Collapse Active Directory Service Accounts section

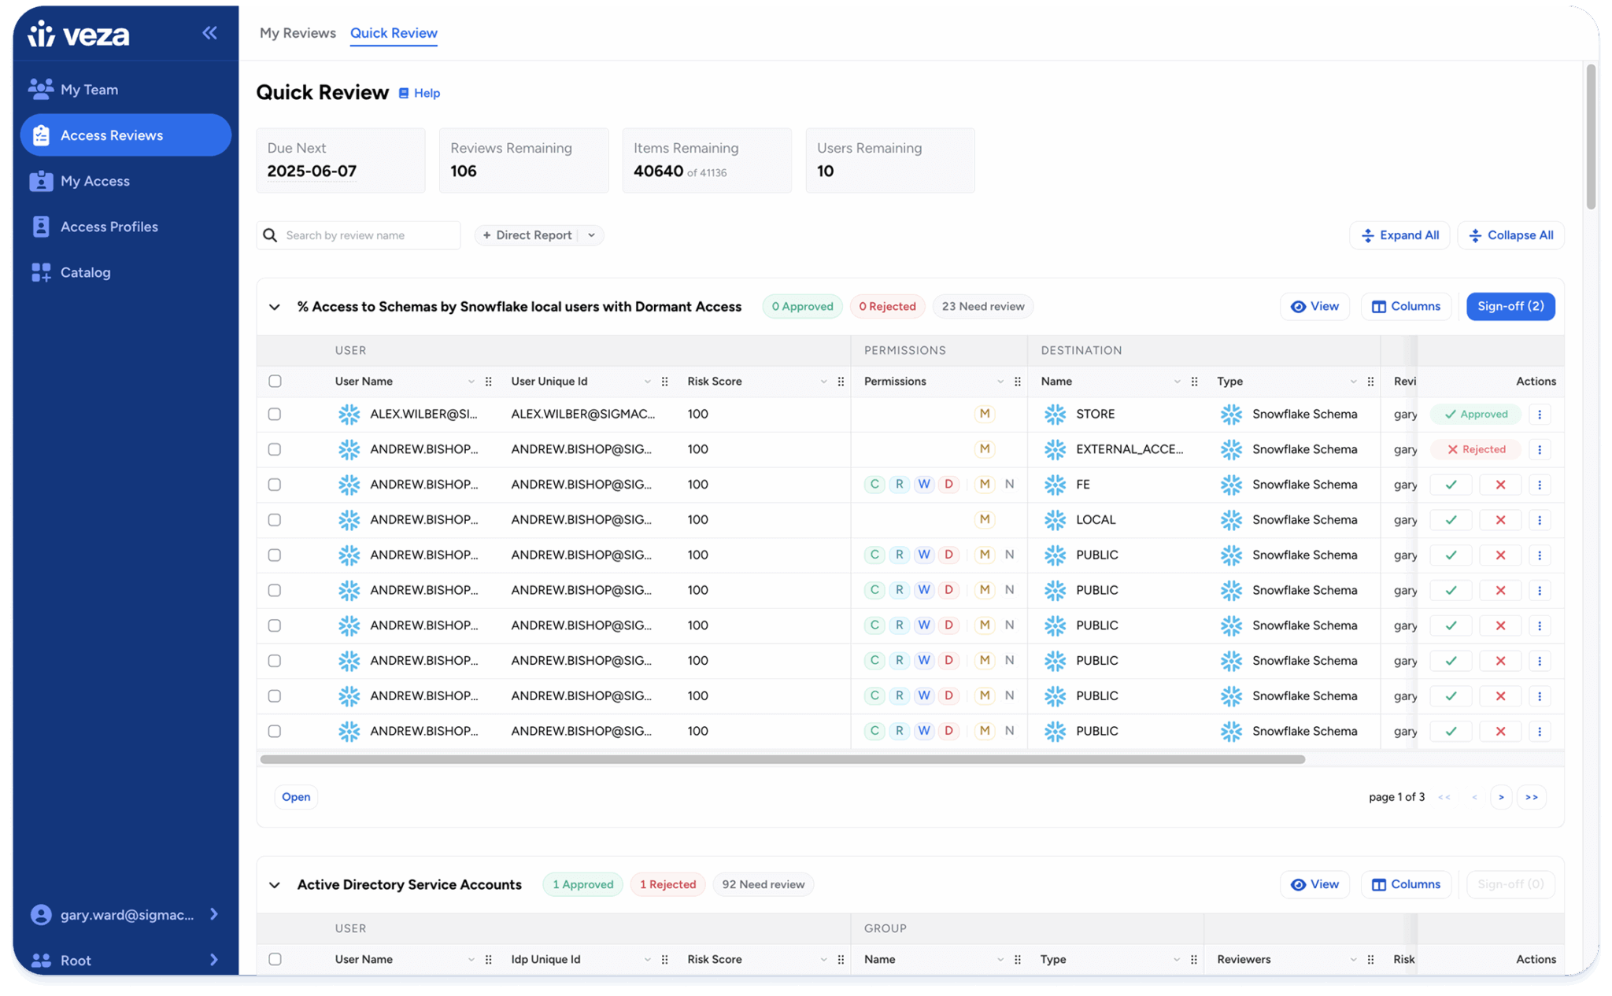click(275, 885)
